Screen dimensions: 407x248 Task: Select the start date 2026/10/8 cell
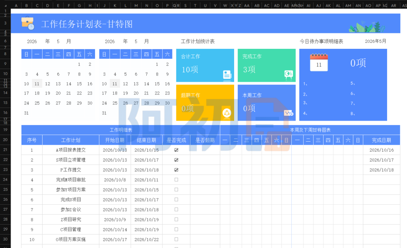115,180
